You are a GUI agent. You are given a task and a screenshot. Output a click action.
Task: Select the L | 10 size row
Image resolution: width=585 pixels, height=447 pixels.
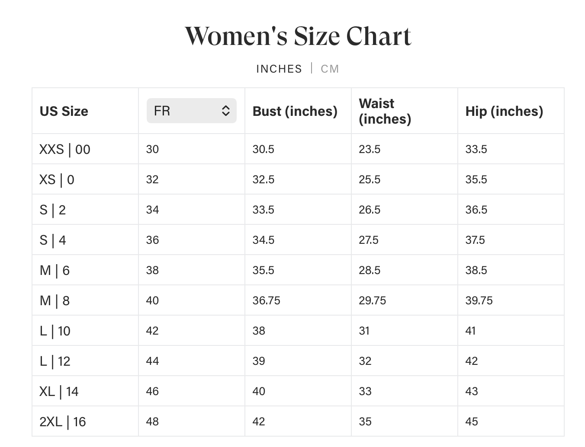(x=298, y=331)
